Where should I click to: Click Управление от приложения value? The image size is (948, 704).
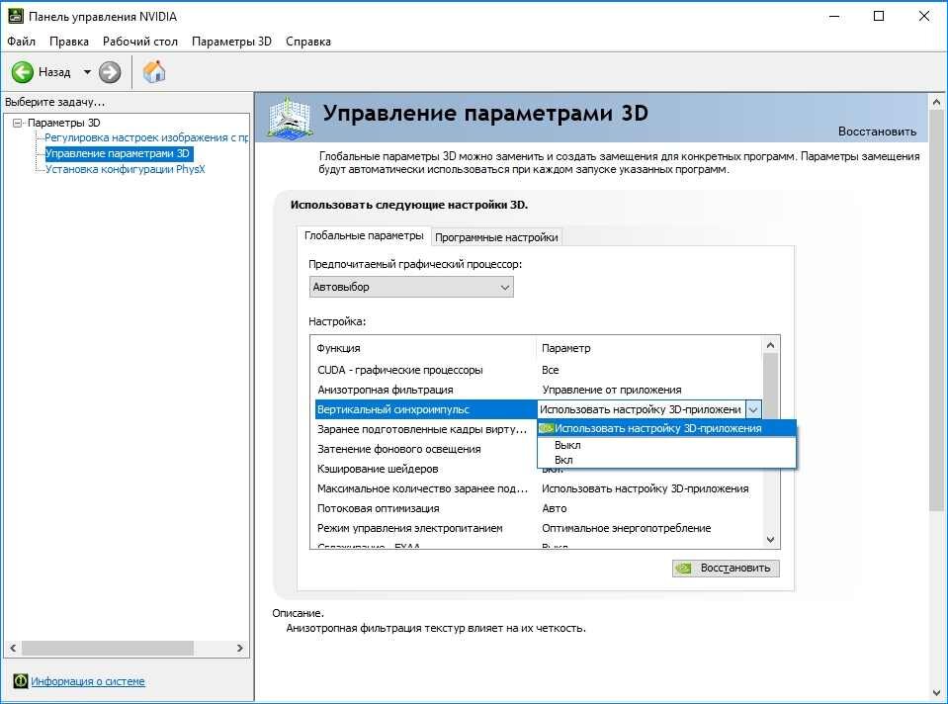[612, 390]
